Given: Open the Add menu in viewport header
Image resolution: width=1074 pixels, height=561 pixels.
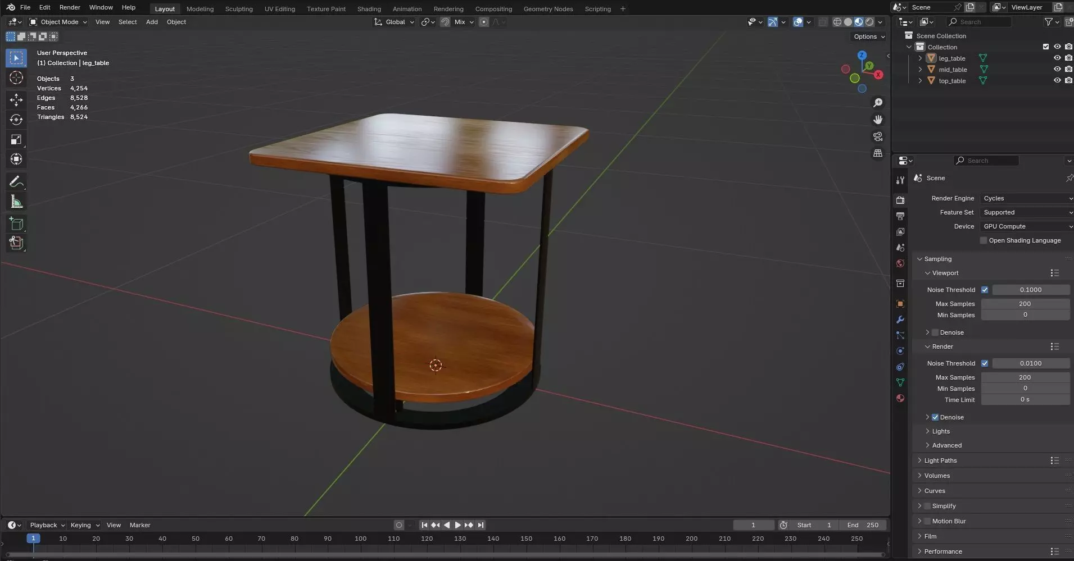Looking at the screenshot, I should (152, 22).
